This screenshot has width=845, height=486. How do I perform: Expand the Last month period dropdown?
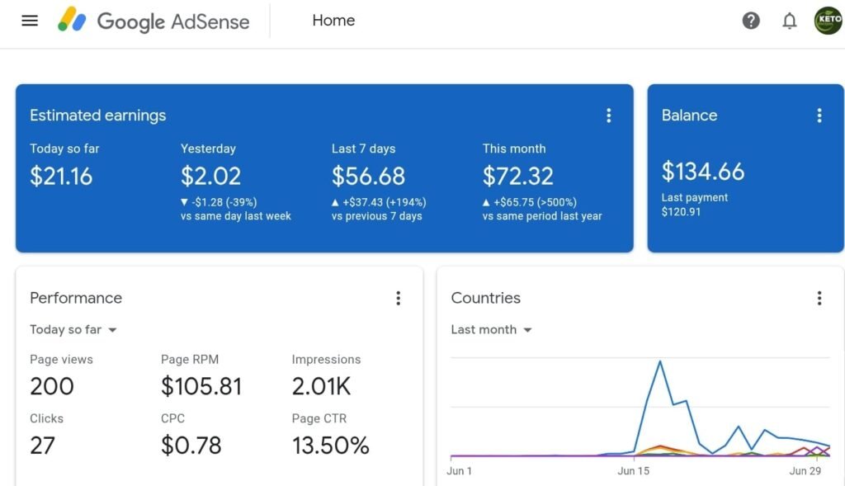click(492, 330)
